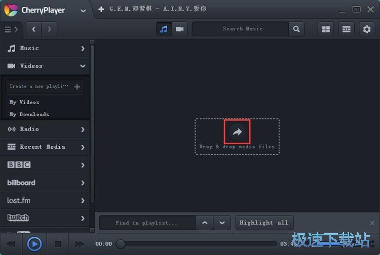
Task: Go forward with the right arrow
Action: coord(49,29)
